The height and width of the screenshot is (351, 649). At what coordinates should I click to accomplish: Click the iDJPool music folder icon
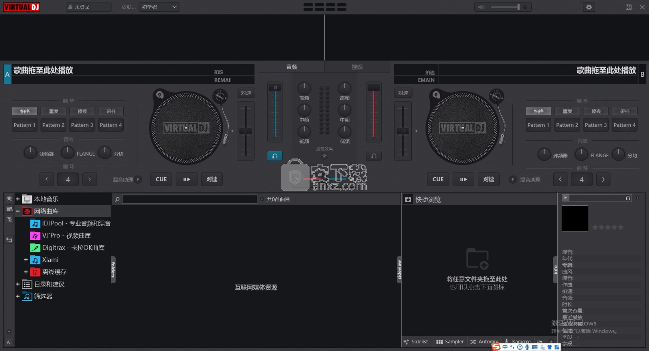[x=35, y=223]
